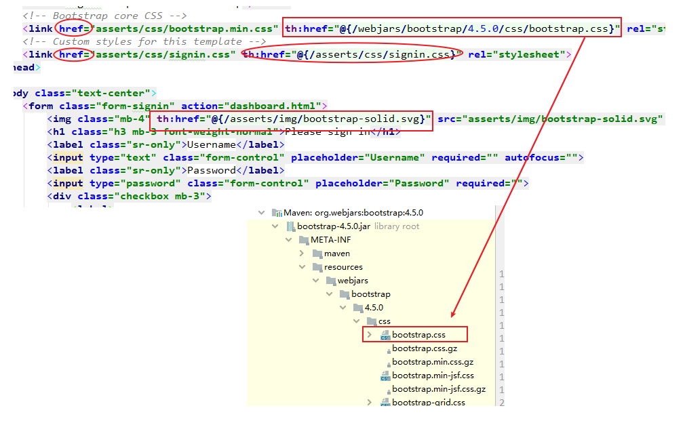The width and height of the screenshot is (685, 425).
Task: Click the css folder icon
Action: click(372, 321)
